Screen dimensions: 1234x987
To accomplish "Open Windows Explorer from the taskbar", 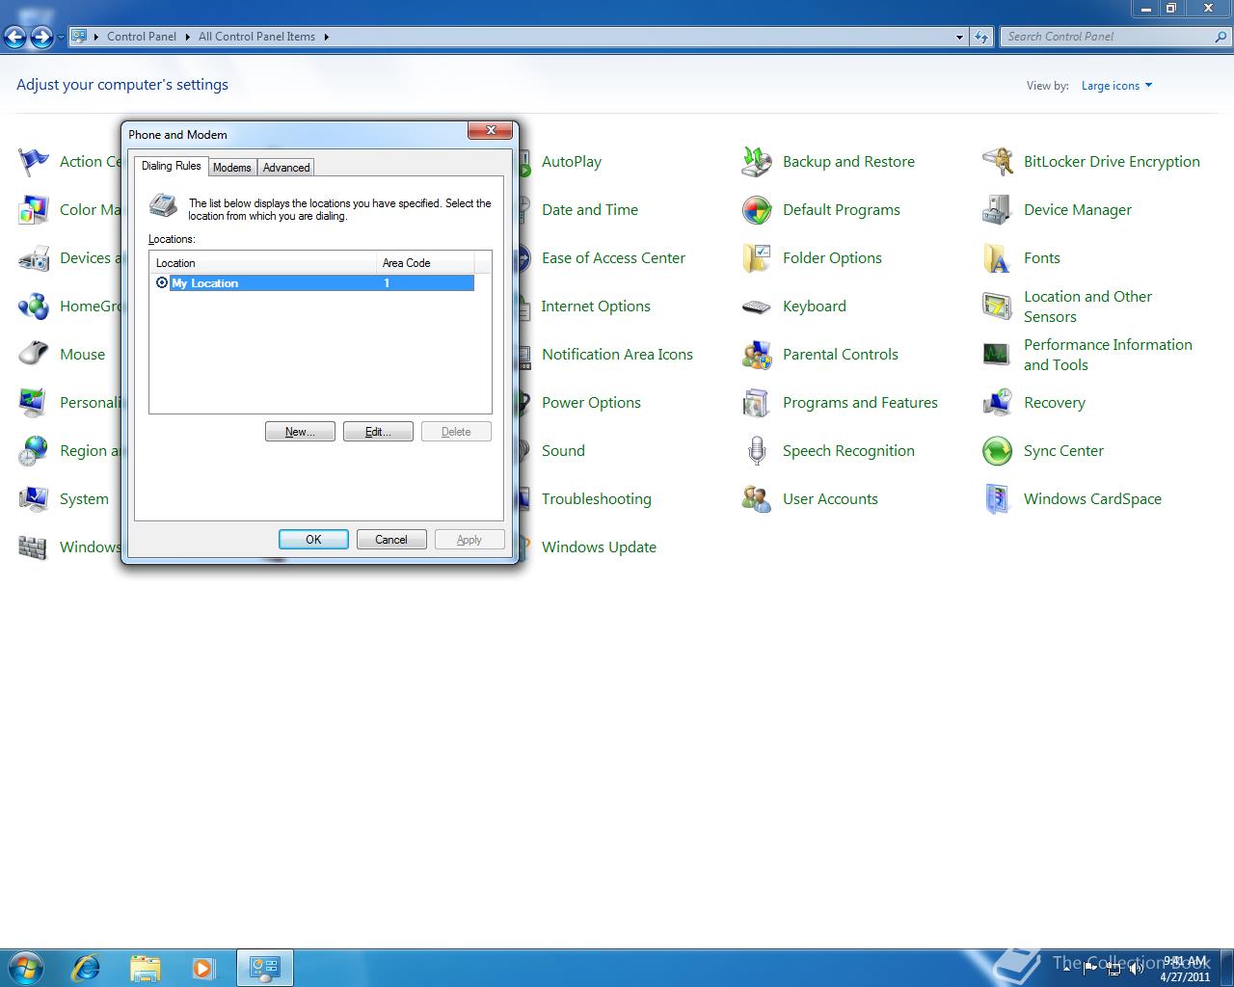I will pyautogui.click(x=145, y=968).
